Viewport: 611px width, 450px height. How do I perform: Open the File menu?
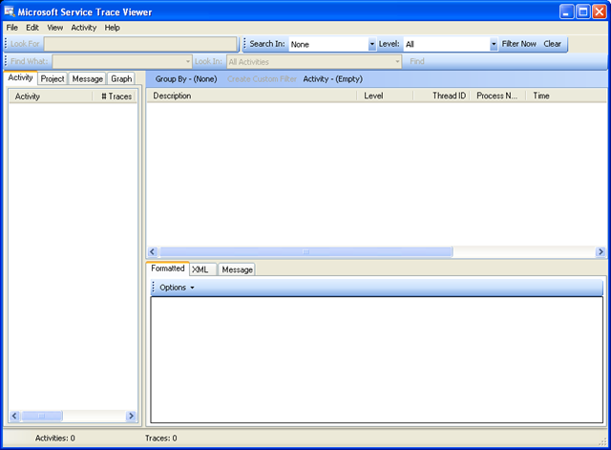12,28
